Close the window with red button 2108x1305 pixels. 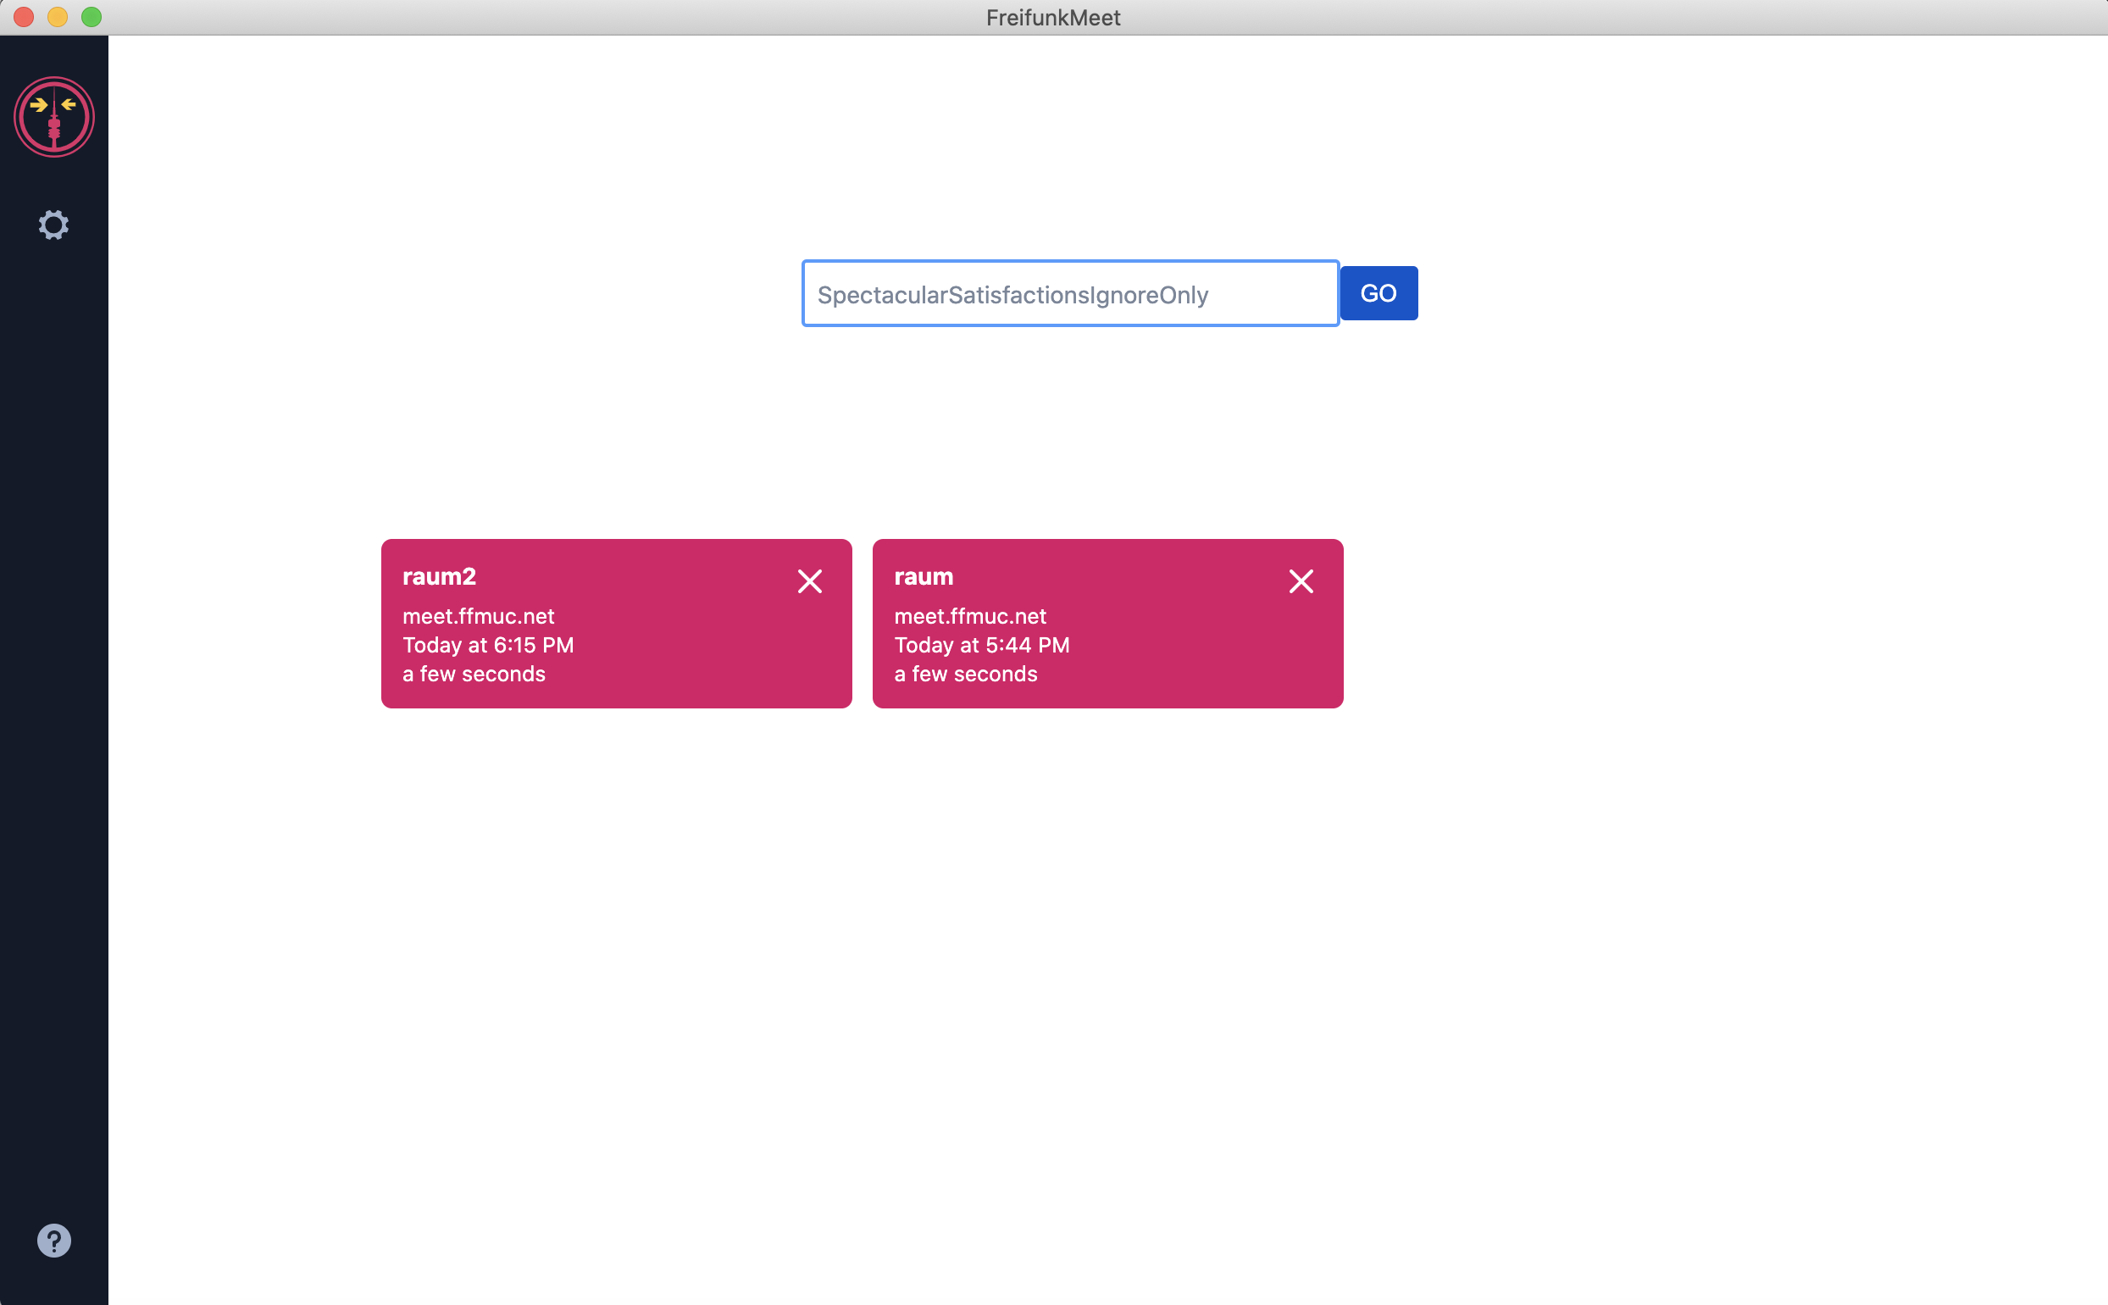point(23,17)
